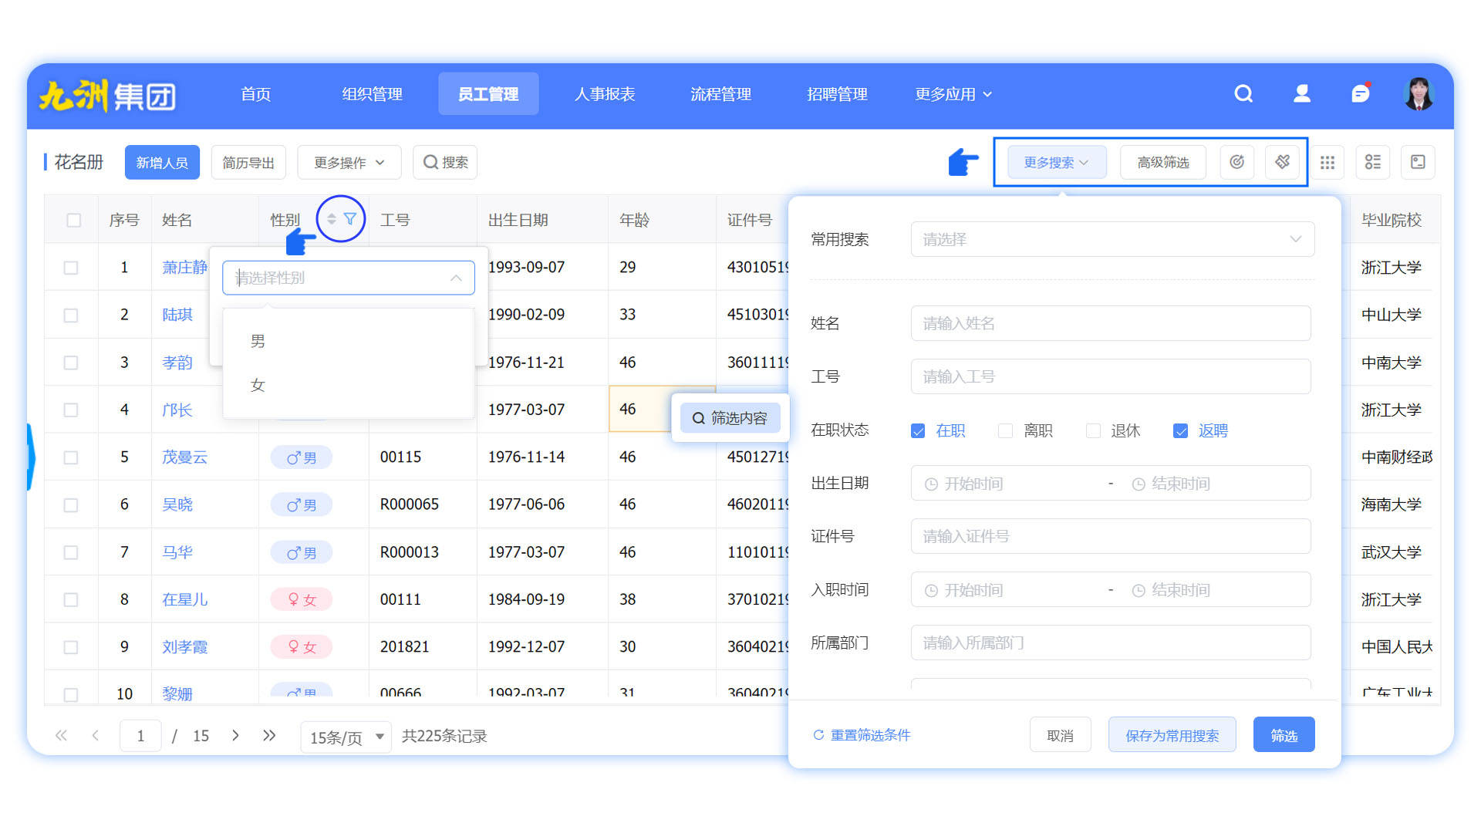
Task: Open the 更多操作 dropdown
Action: [x=349, y=163]
